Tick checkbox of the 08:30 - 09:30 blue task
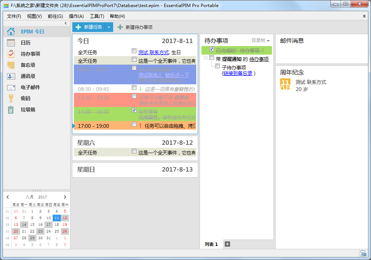 (134, 68)
